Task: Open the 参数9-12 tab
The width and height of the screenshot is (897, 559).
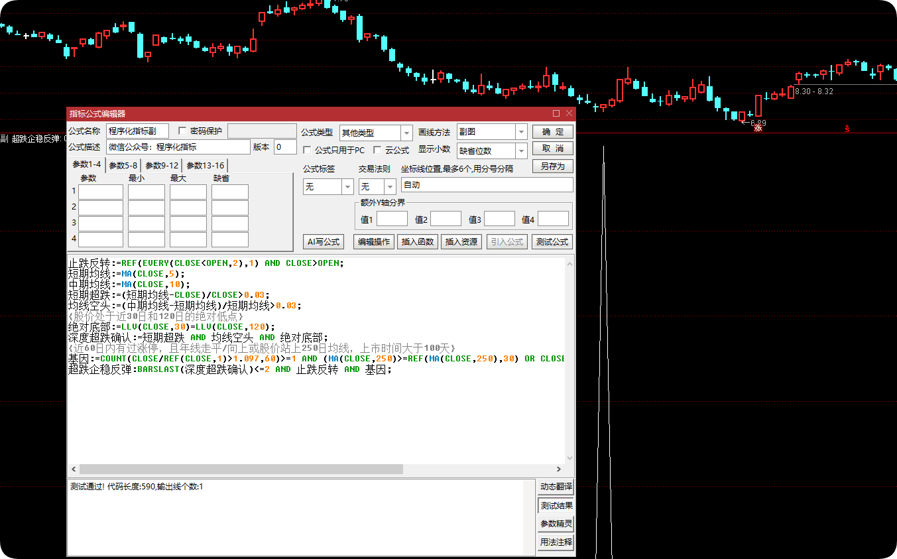Action: pyautogui.click(x=162, y=165)
